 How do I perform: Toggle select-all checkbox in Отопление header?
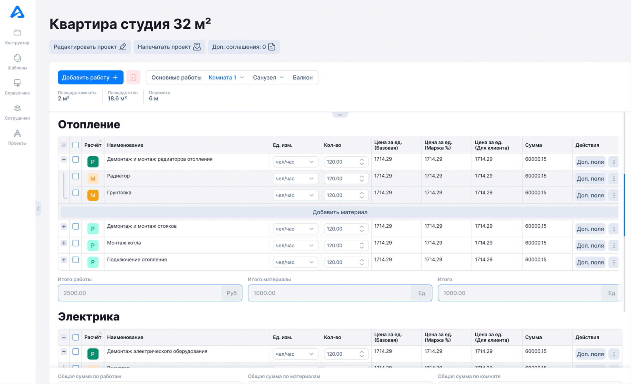[76, 145]
